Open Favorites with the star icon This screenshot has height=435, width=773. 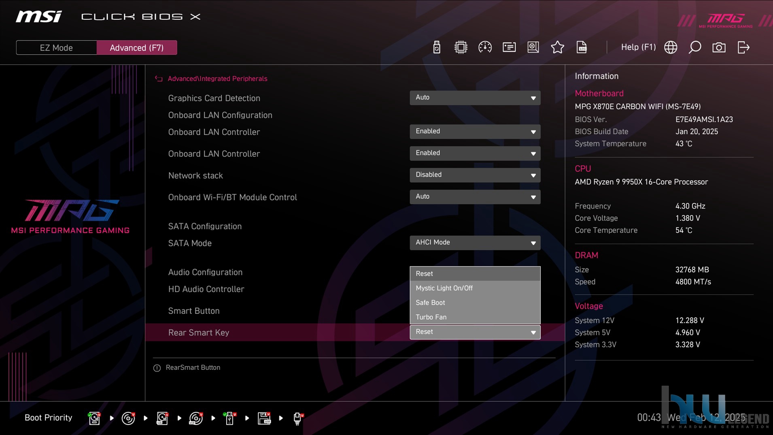pos(557,47)
